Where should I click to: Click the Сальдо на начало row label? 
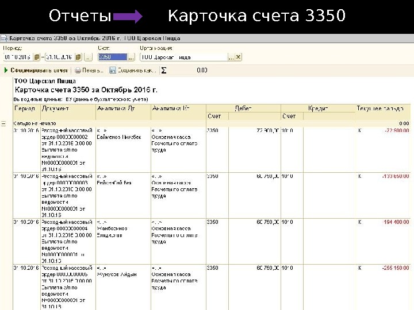[34, 123]
